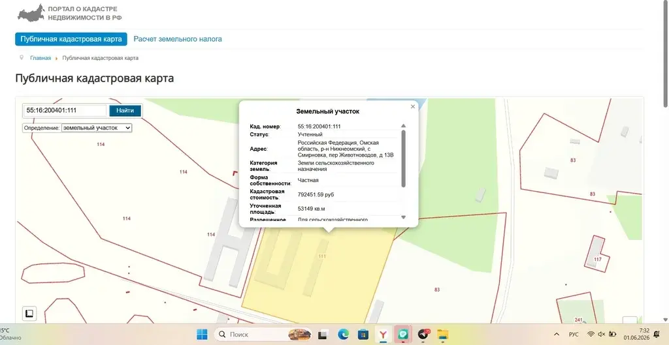Click cadastral value 792451.59 руб

click(316, 194)
